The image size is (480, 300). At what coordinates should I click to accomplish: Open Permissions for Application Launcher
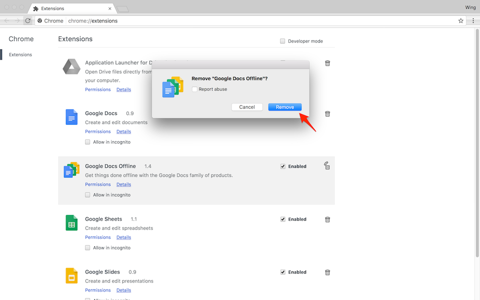[x=97, y=89]
